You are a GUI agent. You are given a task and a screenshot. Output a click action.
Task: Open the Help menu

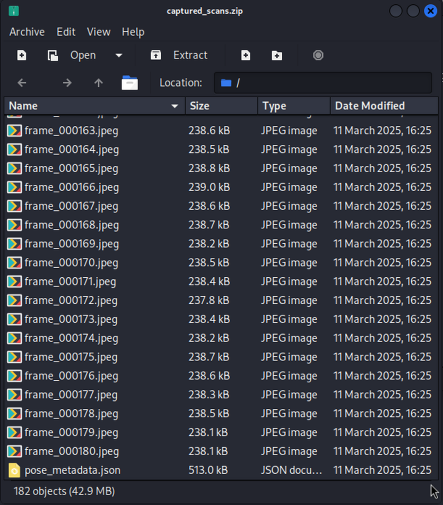[x=133, y=32]
